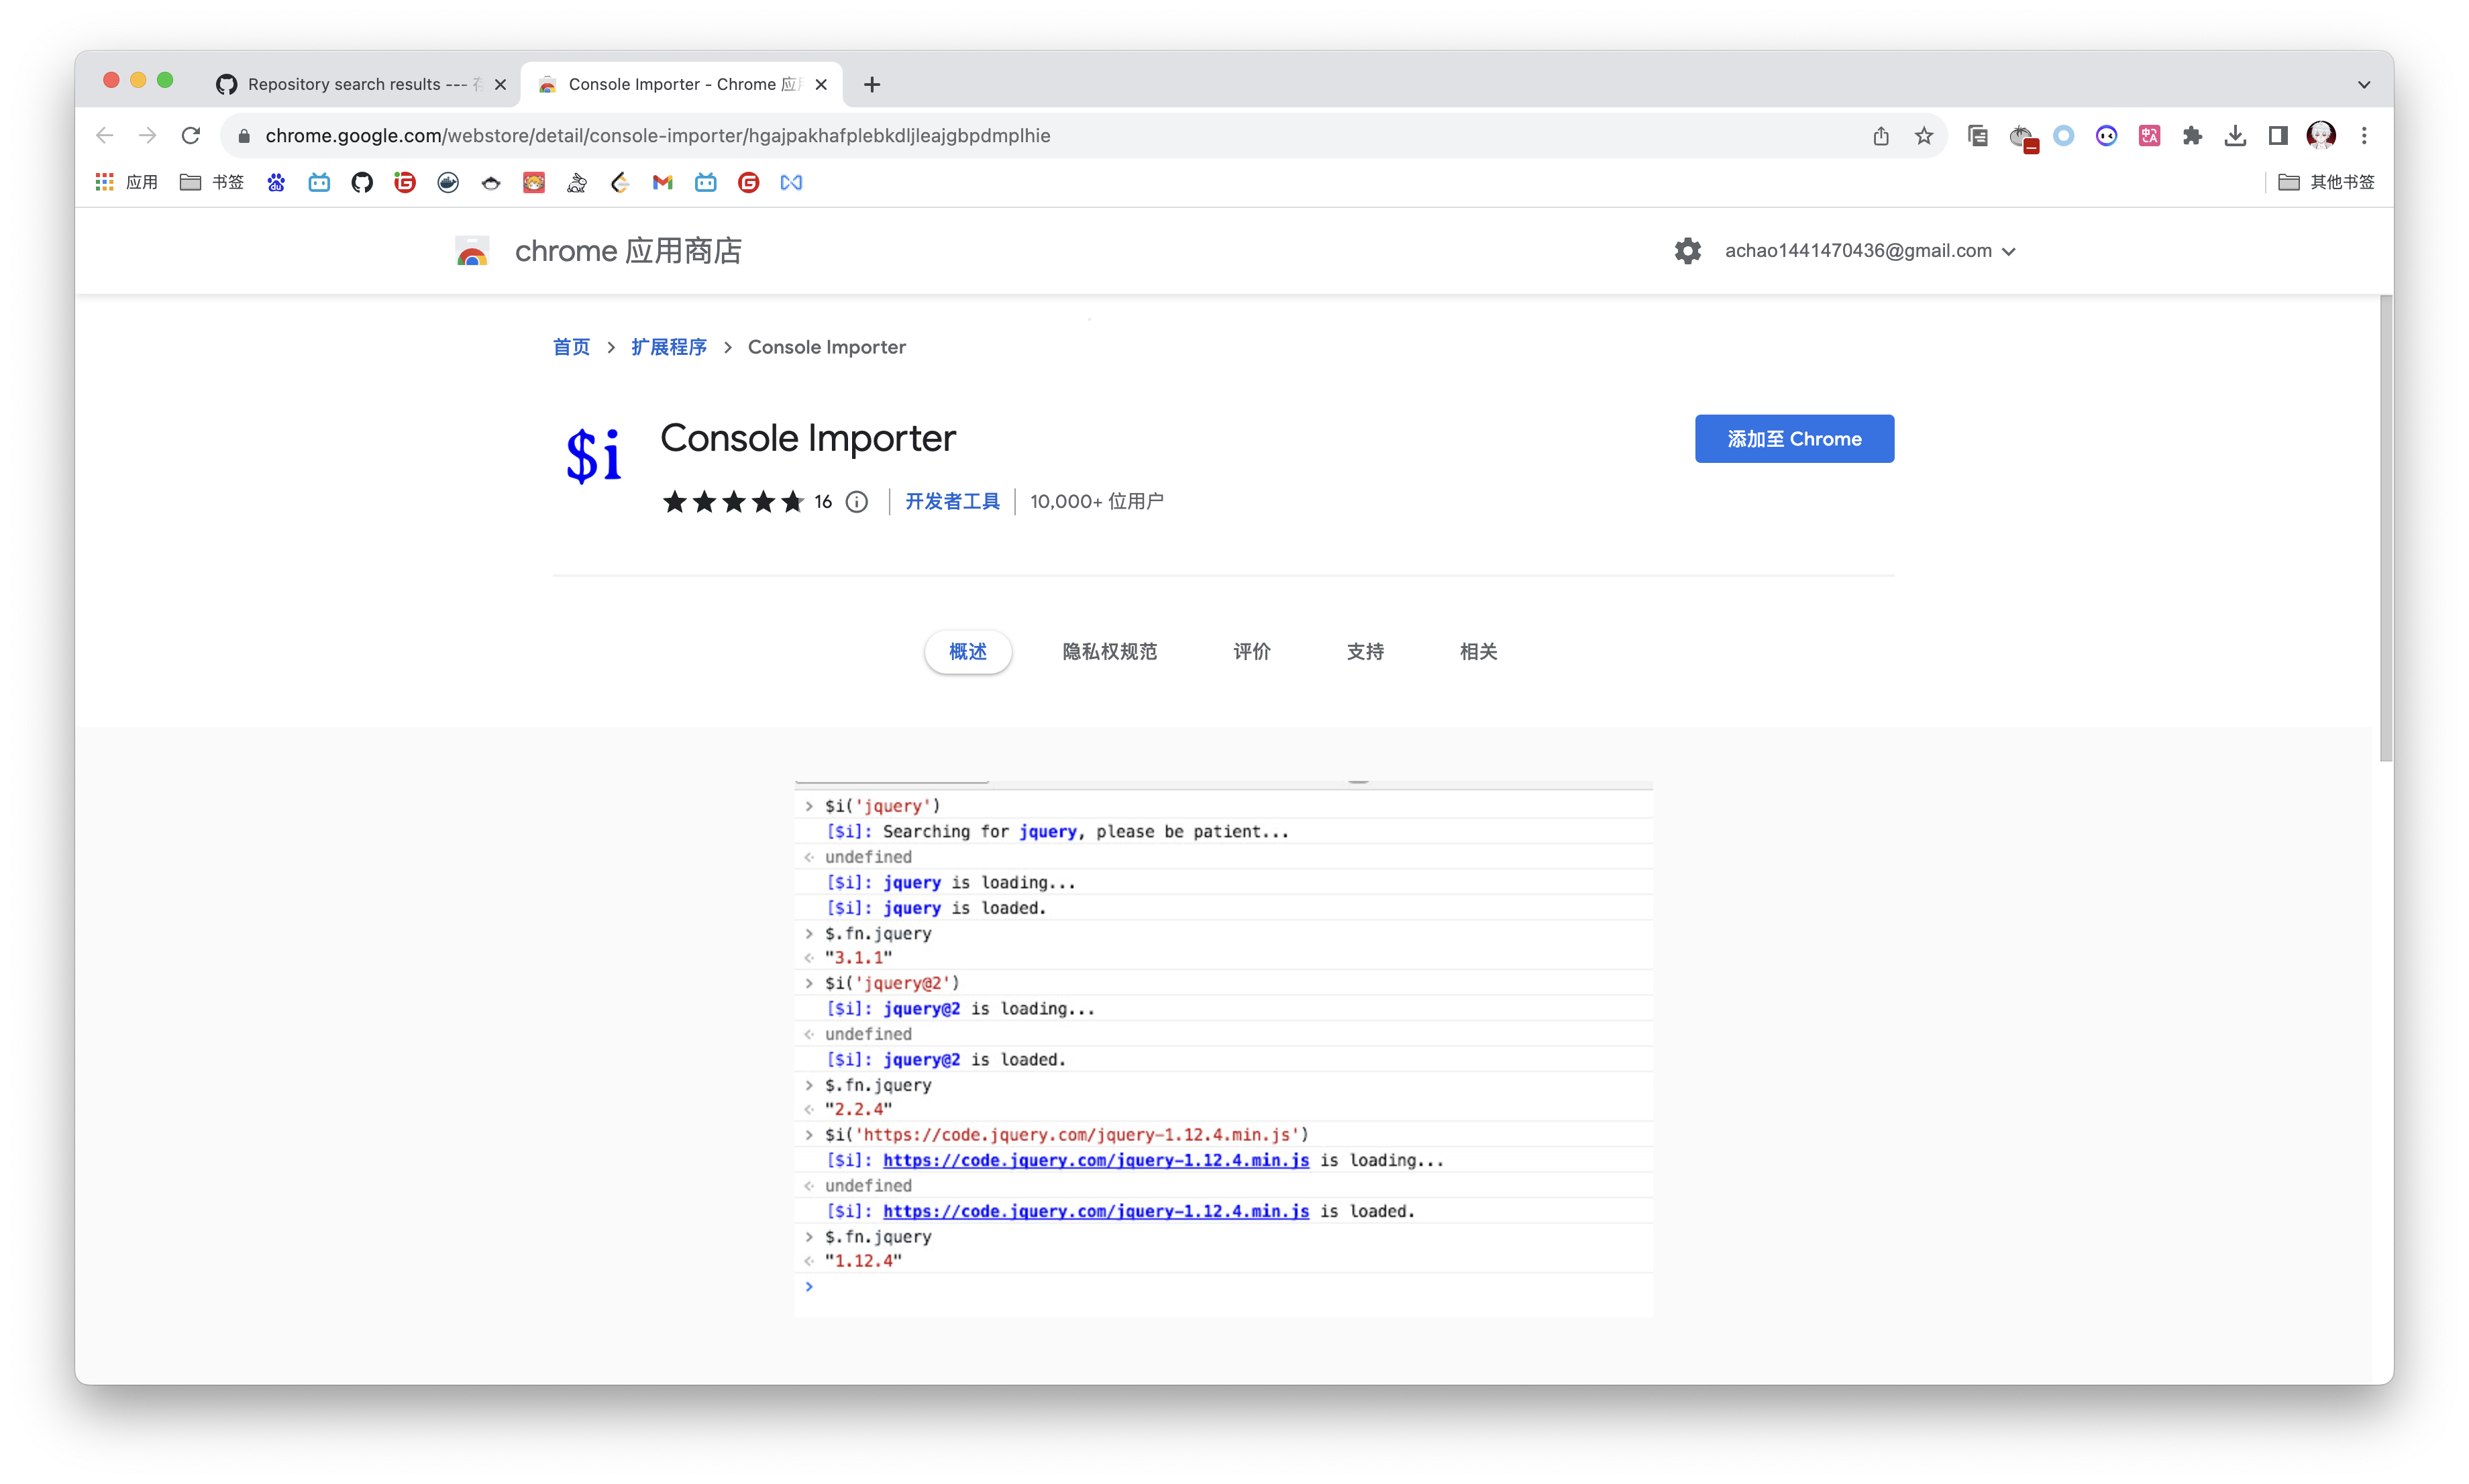The height and width of the screenshot is (1484, 2469).
Task: Open the 其他书签 bookmarks folder
Action: click(x=2326, y=182)
